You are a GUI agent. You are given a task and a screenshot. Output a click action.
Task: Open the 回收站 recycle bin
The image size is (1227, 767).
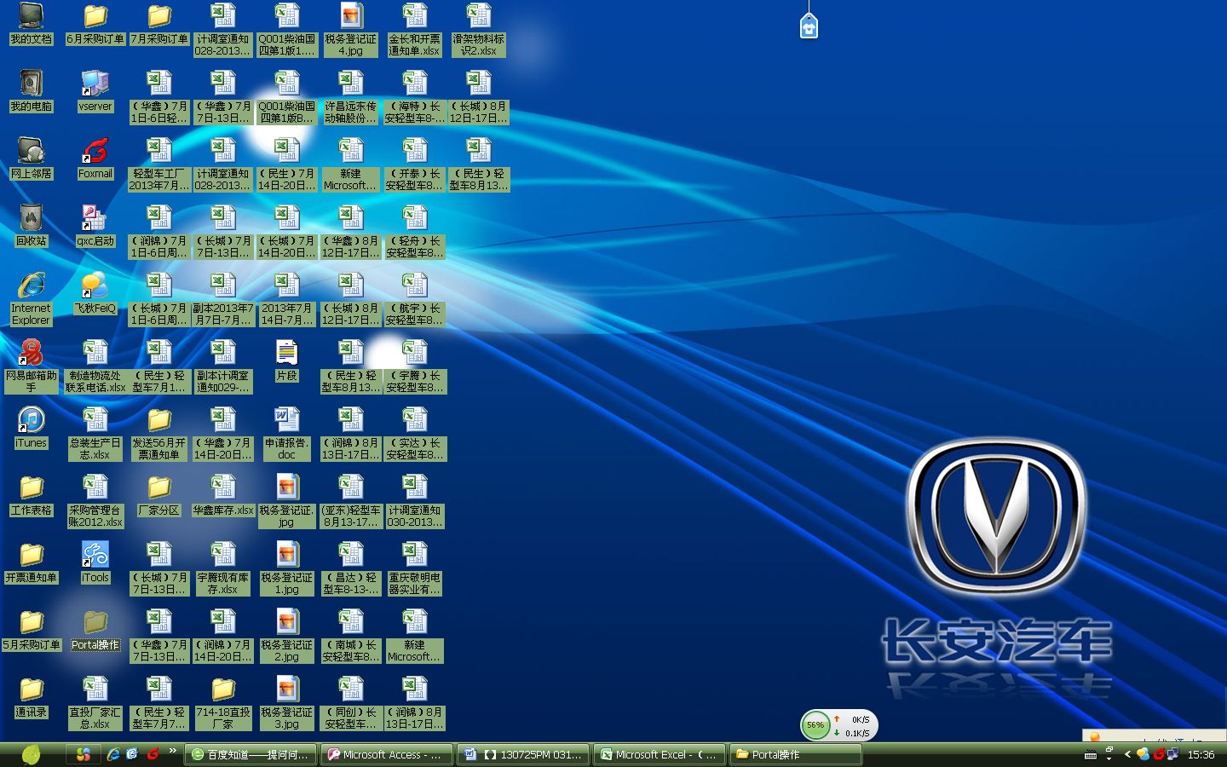pyautogui.click(x=31, y=221)
